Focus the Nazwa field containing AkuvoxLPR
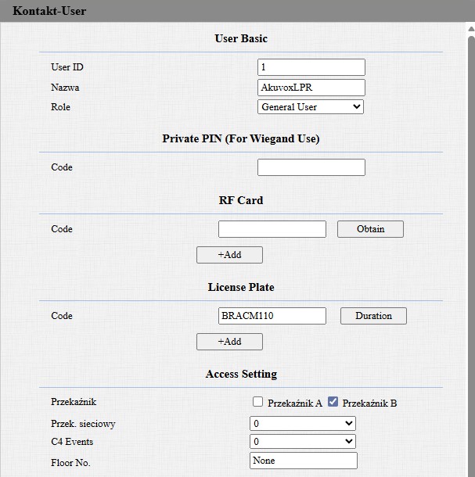475x477 pixels. (x=311, y=88)
